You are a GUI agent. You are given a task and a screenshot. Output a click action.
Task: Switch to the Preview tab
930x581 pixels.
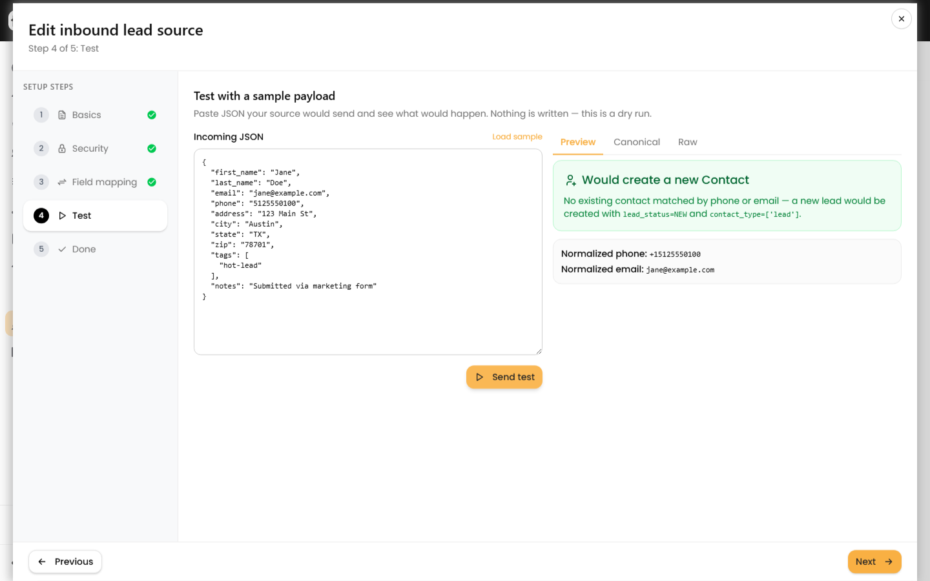(578, 142)
